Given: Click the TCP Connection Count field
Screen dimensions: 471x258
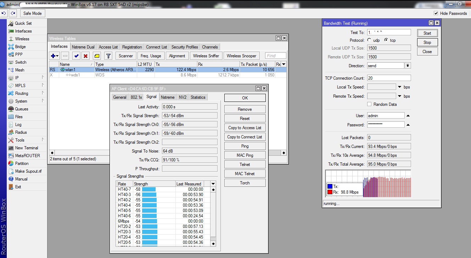Looking at the screenshot, I should pos(389,78).
